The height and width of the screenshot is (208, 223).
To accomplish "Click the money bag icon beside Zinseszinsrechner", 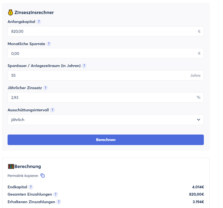I will pos(11,12).
